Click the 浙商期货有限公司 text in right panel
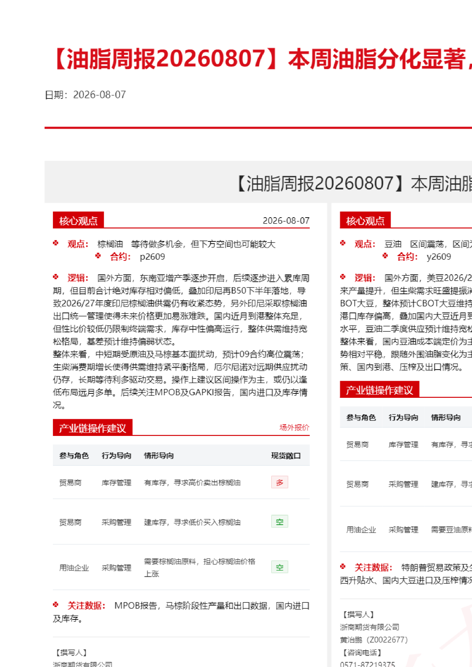This screenshot has width=472, height=667. pyautogui.click(x=369, y=627)
